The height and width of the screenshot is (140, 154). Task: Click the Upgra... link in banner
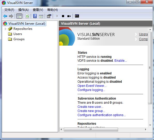143,34
